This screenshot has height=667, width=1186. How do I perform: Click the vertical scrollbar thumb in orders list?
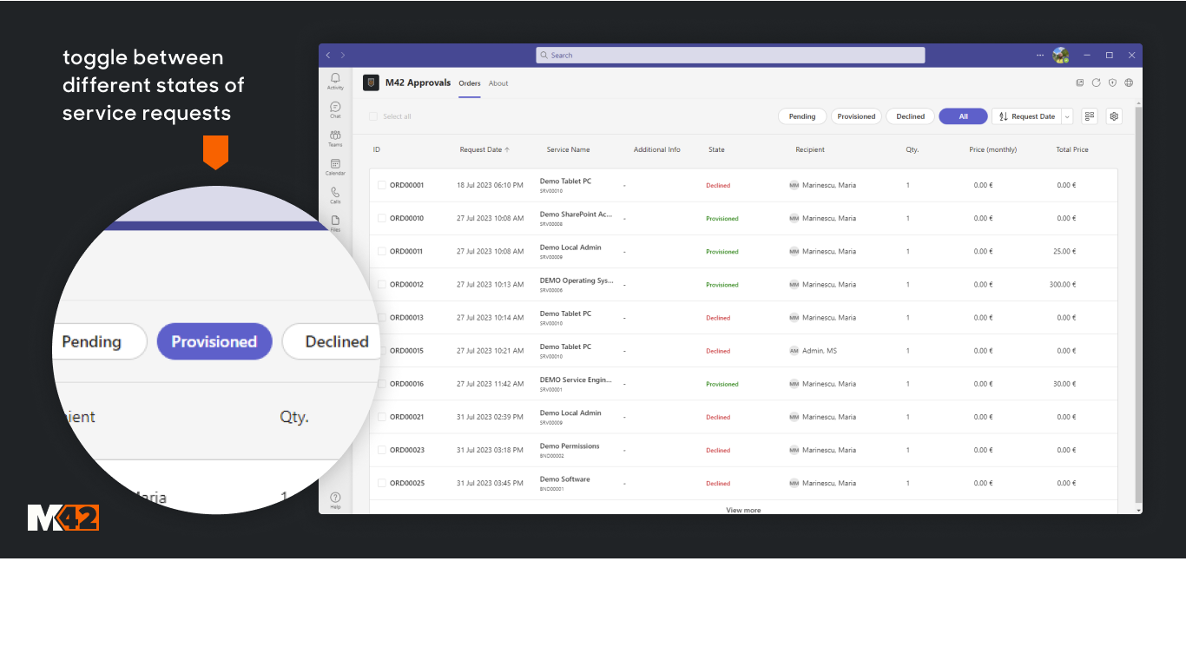pyautogui.click(x=1138, y=304)
